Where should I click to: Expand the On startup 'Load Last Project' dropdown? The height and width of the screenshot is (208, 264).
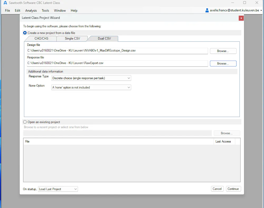(x=58, y=189)
